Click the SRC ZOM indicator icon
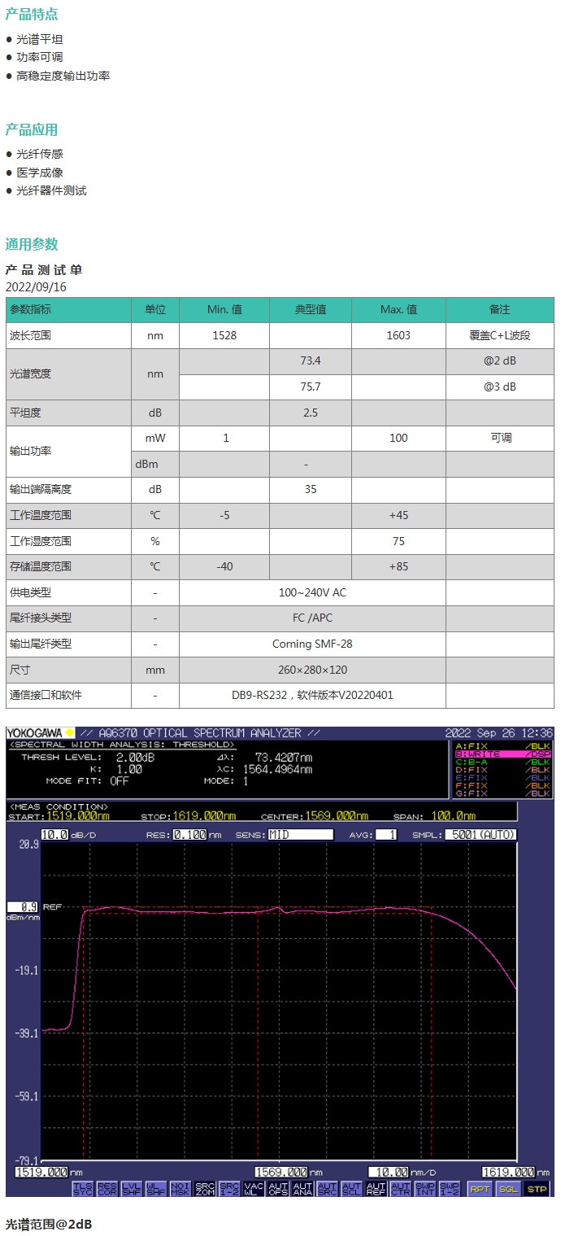 (204, 1188)
